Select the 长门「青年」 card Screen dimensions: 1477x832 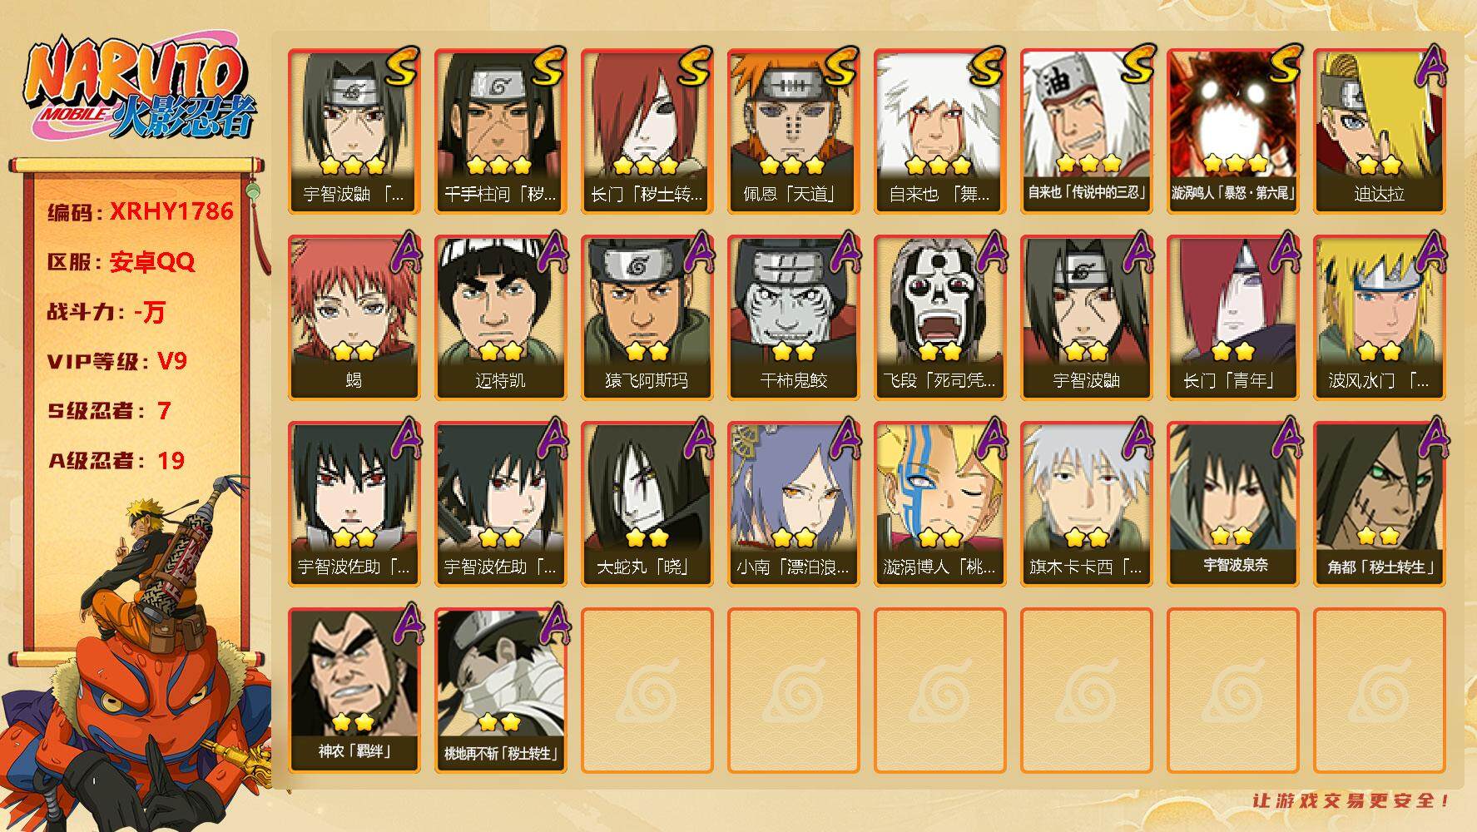pos(1232,317)
